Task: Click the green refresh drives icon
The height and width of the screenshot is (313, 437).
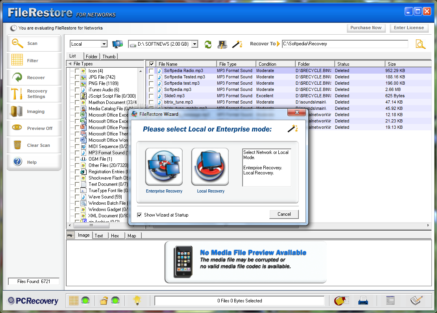Action: point(208,44)
